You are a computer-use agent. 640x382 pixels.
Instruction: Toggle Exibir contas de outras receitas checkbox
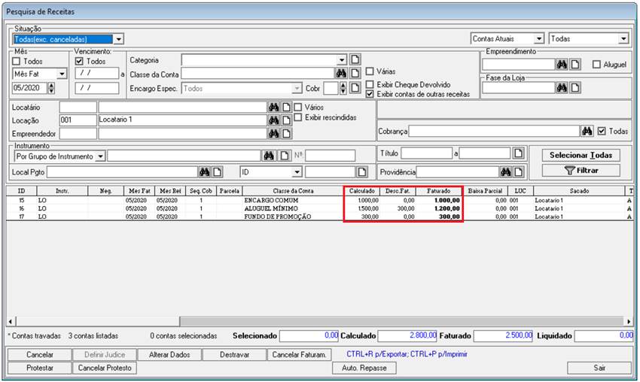point(370,94)
